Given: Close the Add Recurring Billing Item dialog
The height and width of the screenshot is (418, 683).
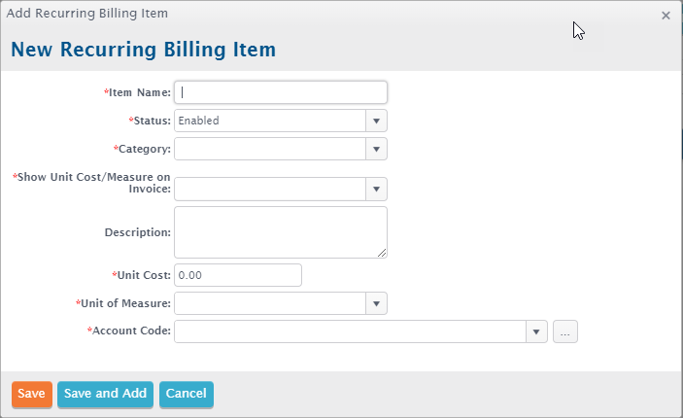Looking at the screenshot, I should click(666, 16).
